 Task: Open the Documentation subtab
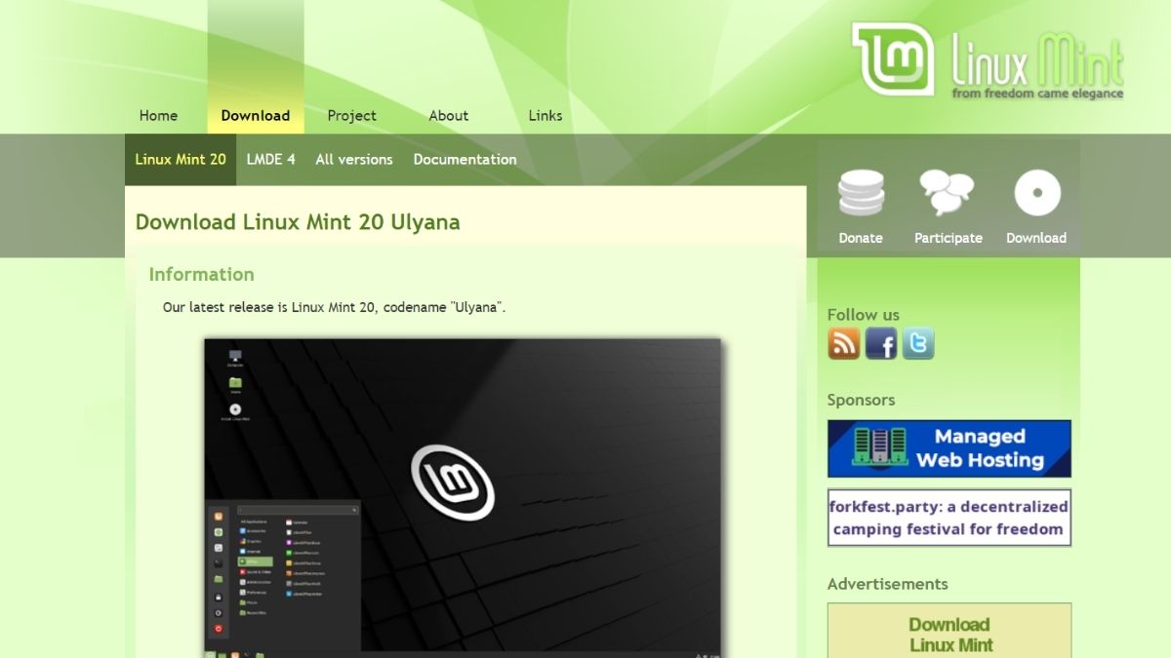point(464,159)
